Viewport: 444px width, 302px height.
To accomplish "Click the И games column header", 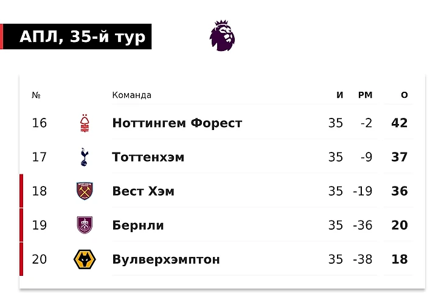I will click(x=340, y=95).
